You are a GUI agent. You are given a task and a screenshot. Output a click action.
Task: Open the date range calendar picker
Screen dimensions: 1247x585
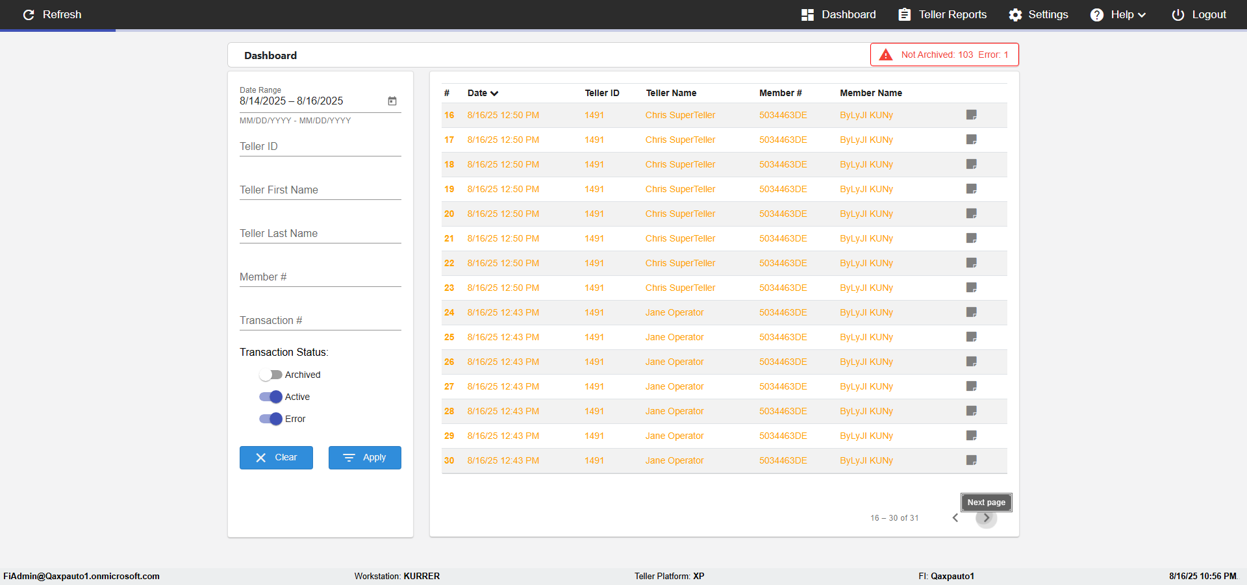(x=392, y=101)
